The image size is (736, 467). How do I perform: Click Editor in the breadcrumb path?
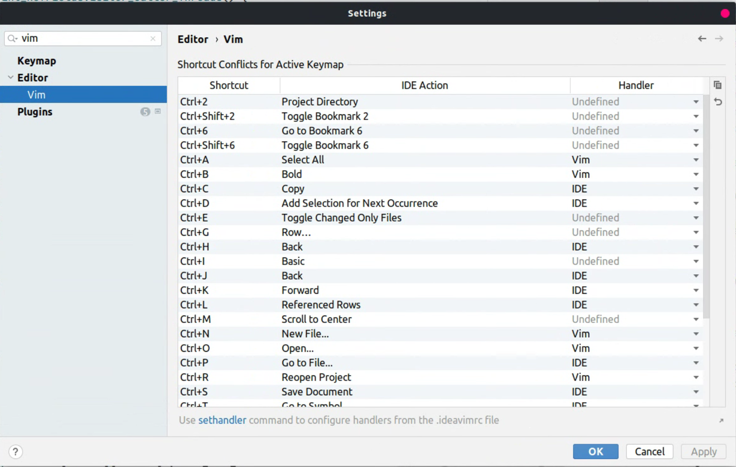tap(193, 39)
